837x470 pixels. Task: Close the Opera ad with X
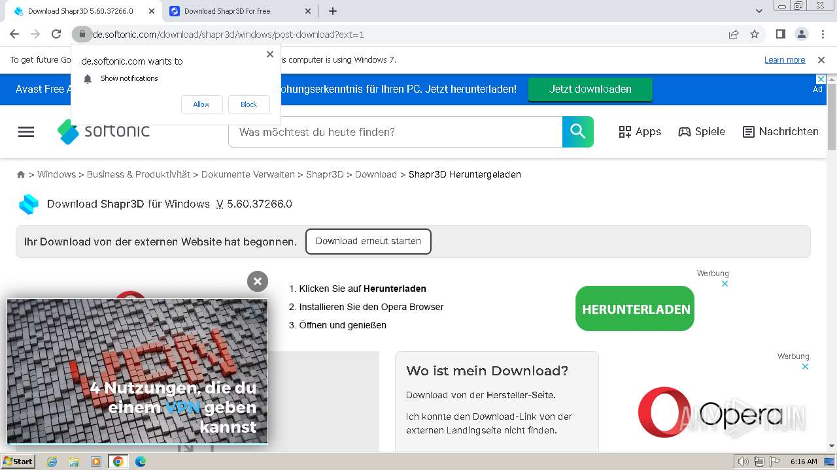pyautogui.click(x=805, y=366)
